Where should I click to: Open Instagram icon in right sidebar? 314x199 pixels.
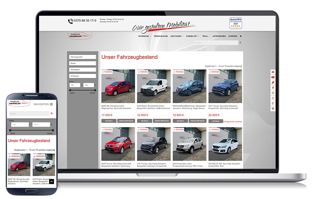point(273,93)
